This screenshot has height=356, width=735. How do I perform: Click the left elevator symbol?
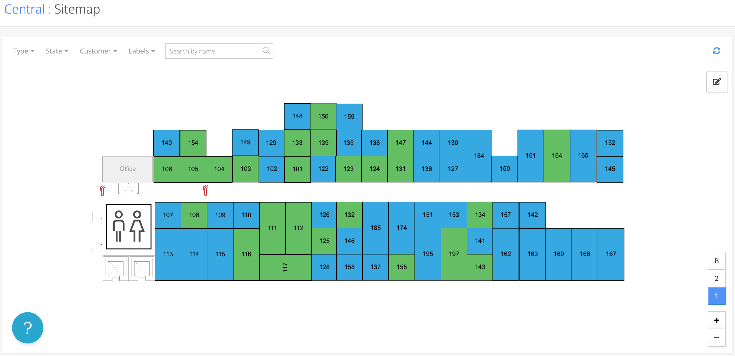(x=115, y=269)
